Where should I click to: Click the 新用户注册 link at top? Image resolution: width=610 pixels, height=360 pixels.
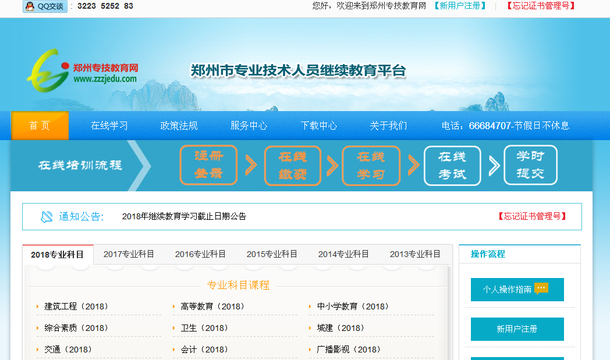[459, 6]
